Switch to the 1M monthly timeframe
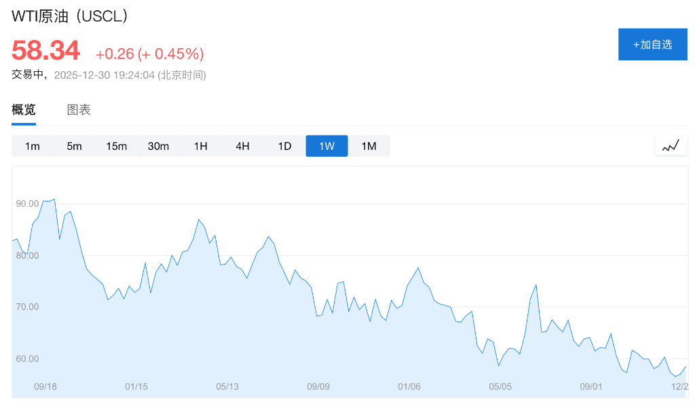Image resolution: width=695 pixels, height=407 pixels. point(369,146)
